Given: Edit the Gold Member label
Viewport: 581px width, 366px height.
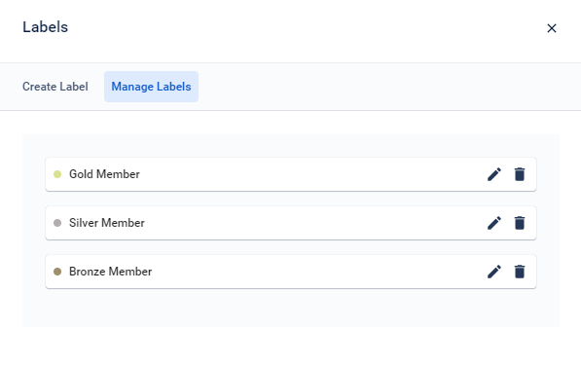Looking at the screenshot, I should point(494,174).
